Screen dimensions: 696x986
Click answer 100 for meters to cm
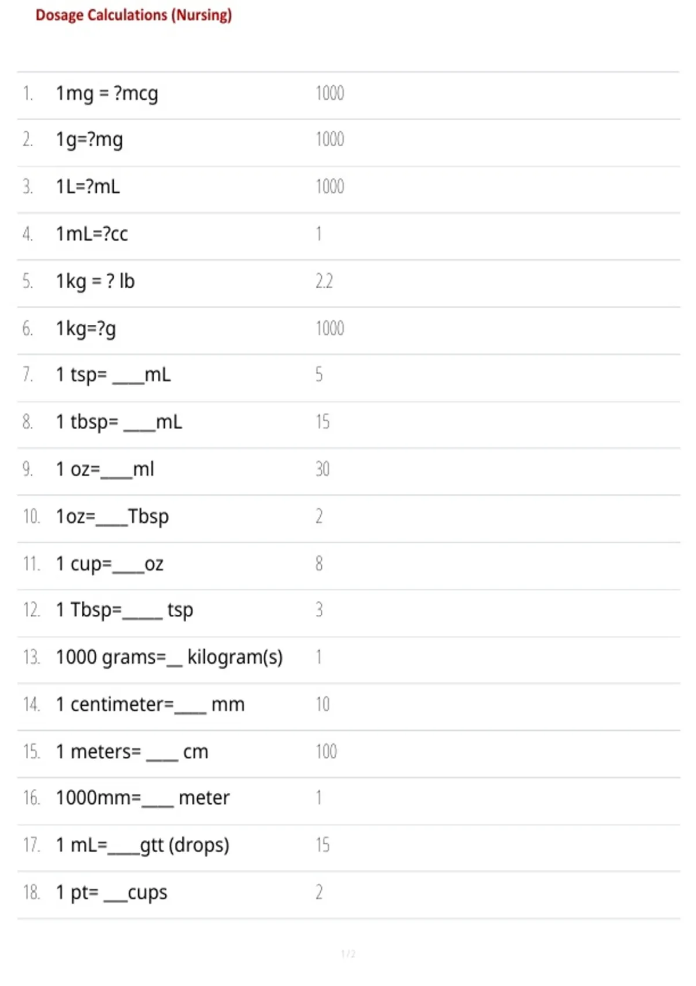point(326,752)
